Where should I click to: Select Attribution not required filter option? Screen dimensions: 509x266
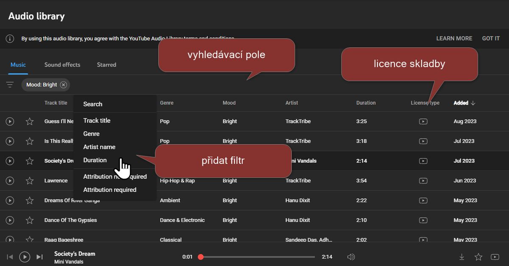click(x=115, y=176)
